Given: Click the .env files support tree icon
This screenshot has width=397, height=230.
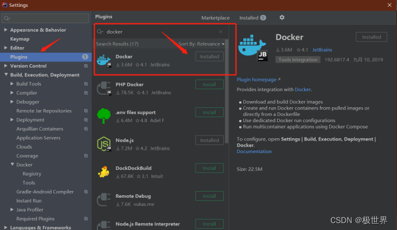Looking at the screenshot, I should click(x=104, y=116).
